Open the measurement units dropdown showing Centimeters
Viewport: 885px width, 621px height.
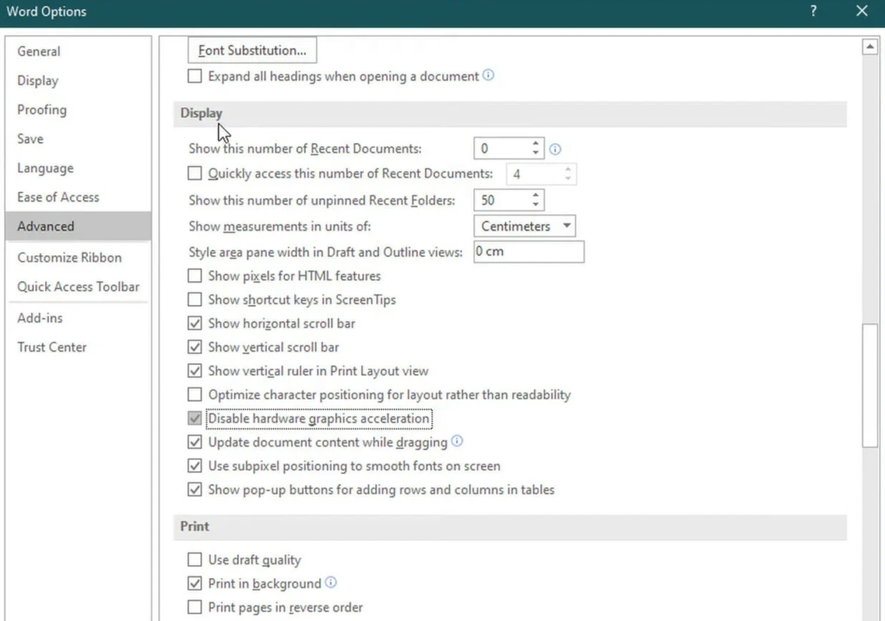click(567, 226)
